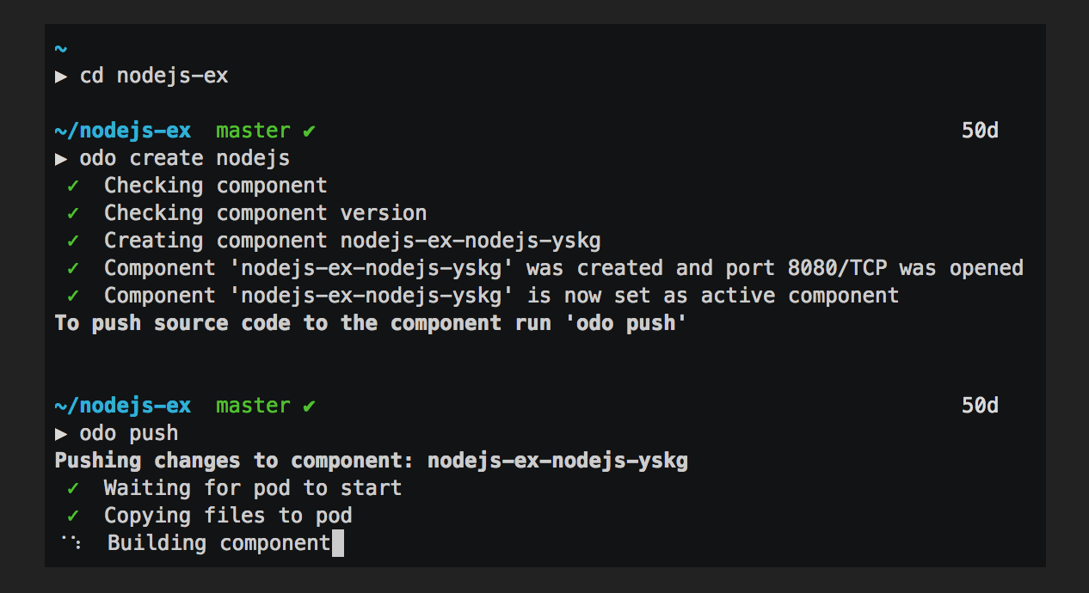Click the prompt arrow before 'odo push'
Screen dimensions: 1089x593
[61, 433]
